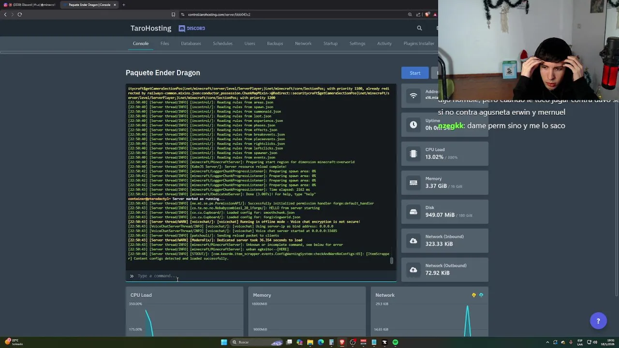
Task: Open the search magnifier in site header
Action: pos(419,28)
